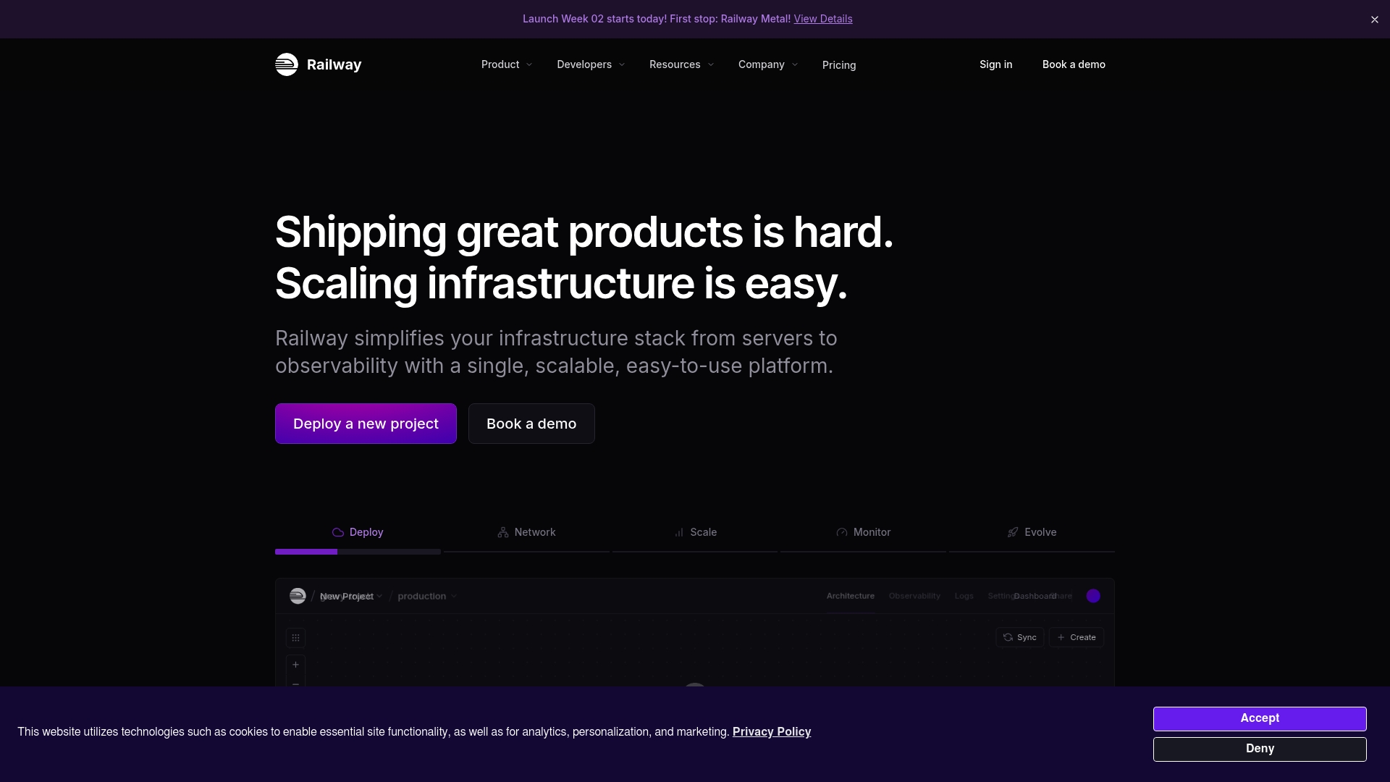Deny cookie tracking
This screenshot has height=782, width=1390.
(x=1259, y=749)
